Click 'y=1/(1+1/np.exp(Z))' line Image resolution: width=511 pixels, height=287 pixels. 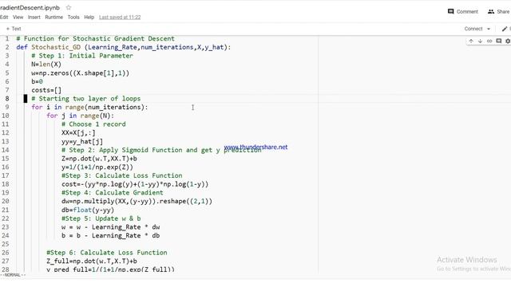tap(97, 167)
